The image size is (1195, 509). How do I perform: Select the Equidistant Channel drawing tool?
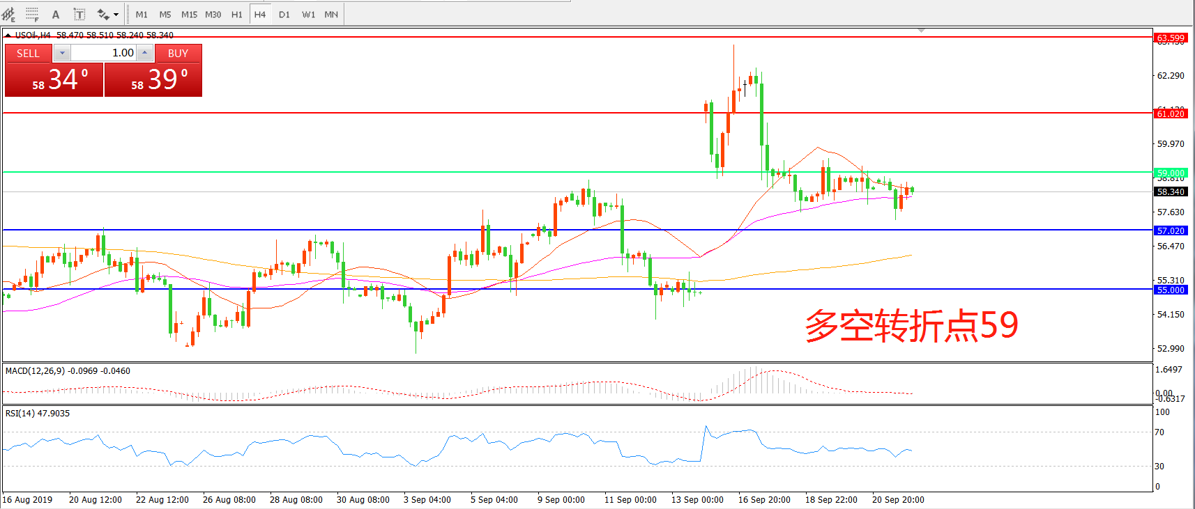click(x=8, y=14)
